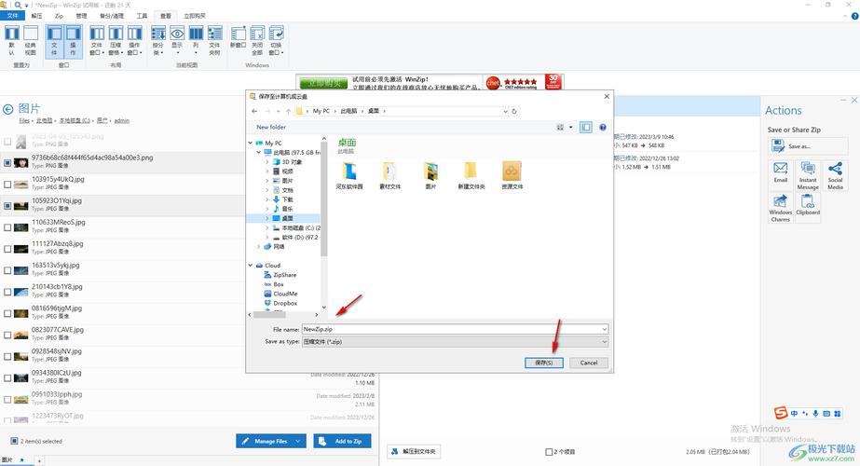This screenshot has height=466, width=860.
Task: Open the 操作窗口 layout dropdown
Action: coord(134,41)
